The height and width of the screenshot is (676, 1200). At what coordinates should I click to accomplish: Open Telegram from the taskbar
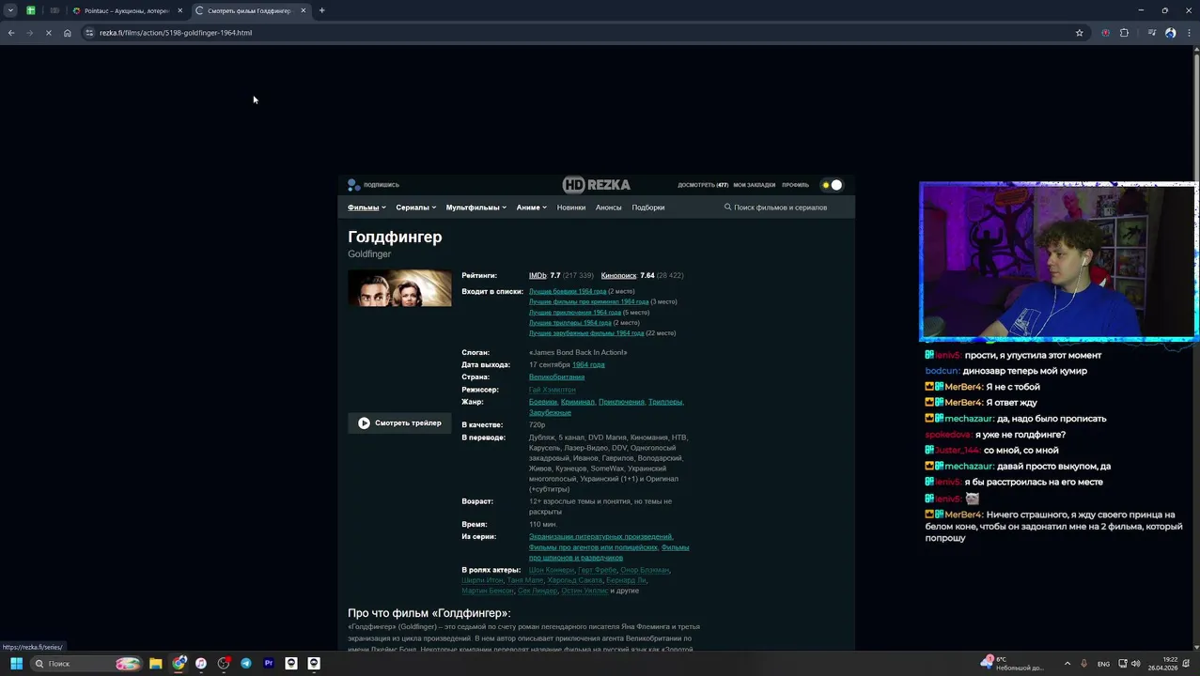point(246,664)
